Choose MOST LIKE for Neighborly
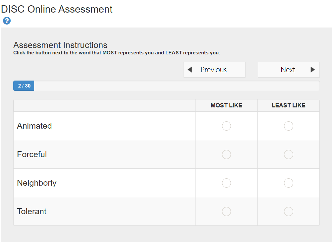The height and width of the screenshot is (242, 333). (x=226, y=183)
